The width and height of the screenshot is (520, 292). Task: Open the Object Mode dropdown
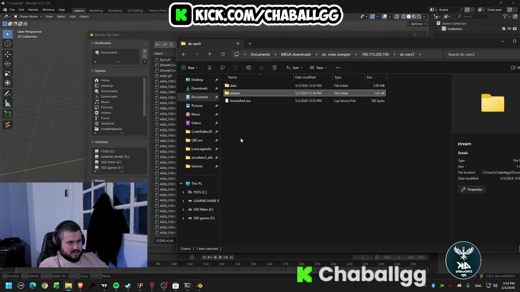(28, 17)
